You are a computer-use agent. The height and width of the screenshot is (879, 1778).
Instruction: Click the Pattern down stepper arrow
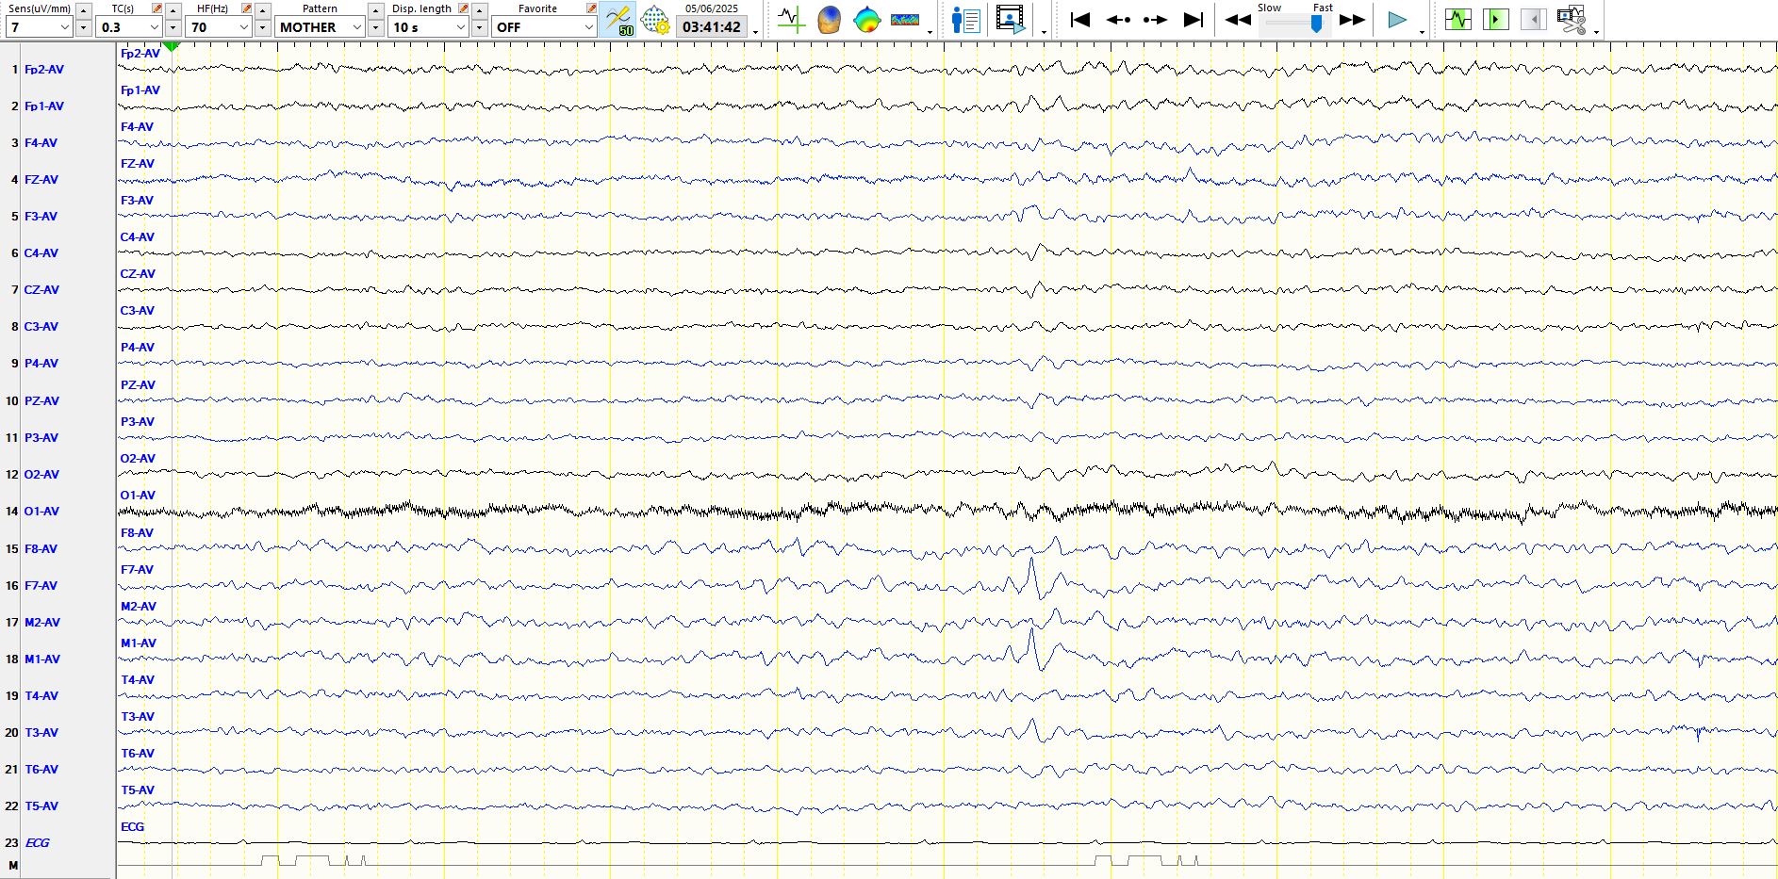375,28
